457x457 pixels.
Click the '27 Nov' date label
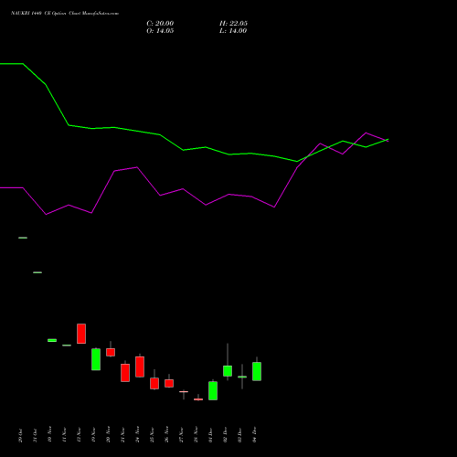pyautogui.click(x=181, y=434)
